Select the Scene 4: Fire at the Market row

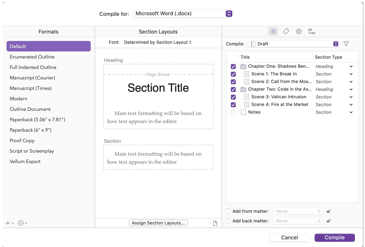293,105
